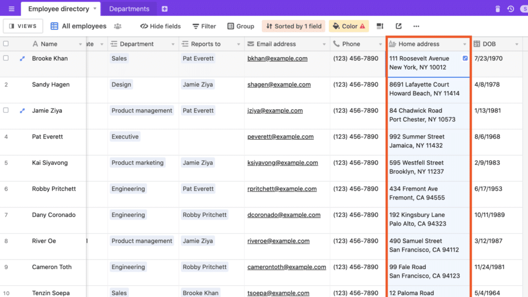This screenshot has height=297, width=528.
Task: Select the Kai Siyavong name cell
Action: 50,162
